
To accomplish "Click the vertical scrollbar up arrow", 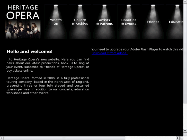I will [x=185, y=2].
